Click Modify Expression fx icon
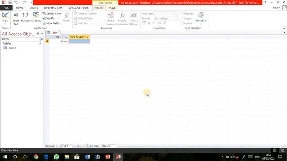Image resolution: width=287 pixels, height=161 pixels. point(122,19)
